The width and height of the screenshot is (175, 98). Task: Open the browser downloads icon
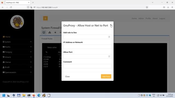[168, 7]
